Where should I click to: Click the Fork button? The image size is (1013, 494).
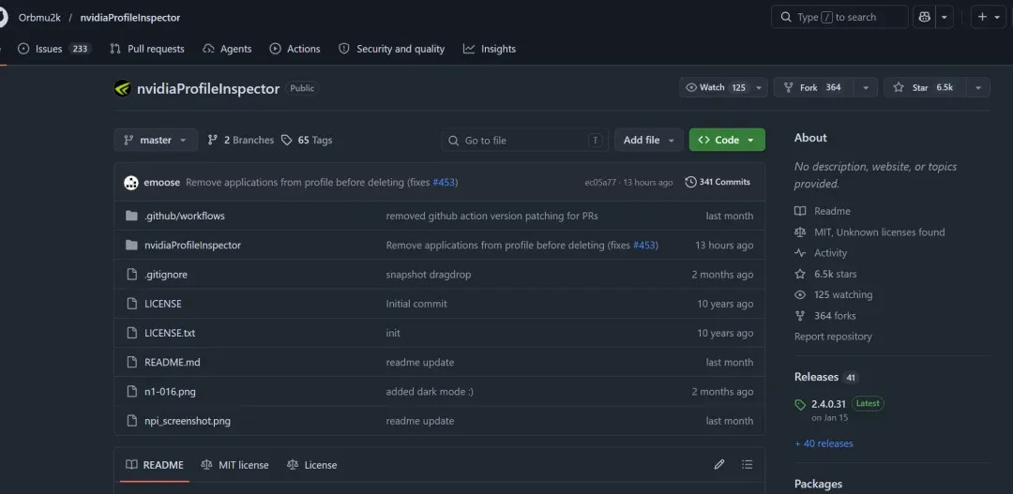[x=812, y=87]
